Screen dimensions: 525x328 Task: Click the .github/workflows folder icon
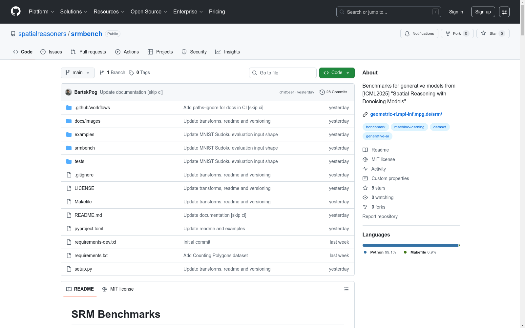pyautogui.click(x=69, y=108)
